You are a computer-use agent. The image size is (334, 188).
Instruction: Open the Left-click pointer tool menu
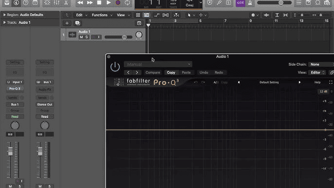(x=191, y=15)
